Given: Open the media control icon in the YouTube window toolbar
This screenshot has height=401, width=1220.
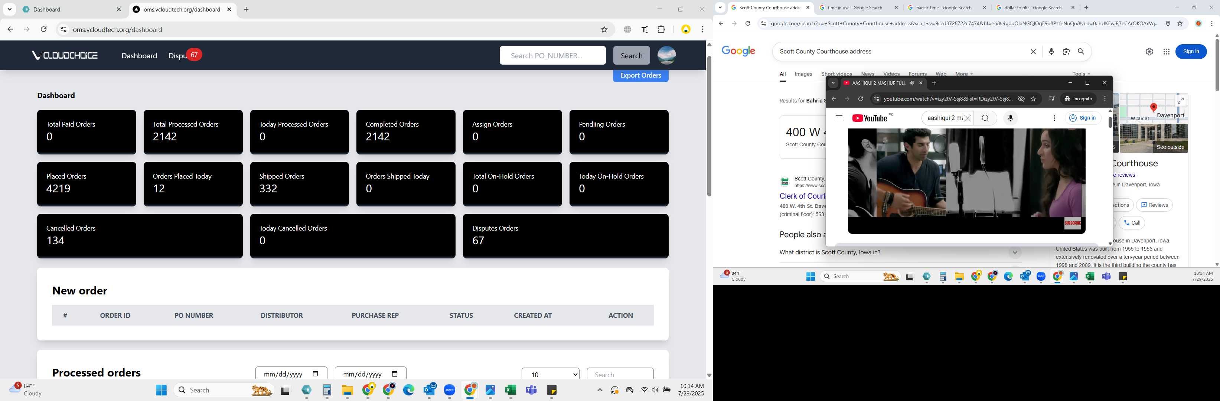Looking at the screenshot, I should point(1051,98).
